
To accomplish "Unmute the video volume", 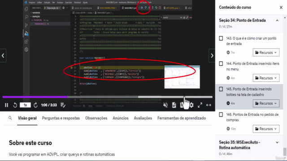I will pyautogui.click(x=165, y=105).
